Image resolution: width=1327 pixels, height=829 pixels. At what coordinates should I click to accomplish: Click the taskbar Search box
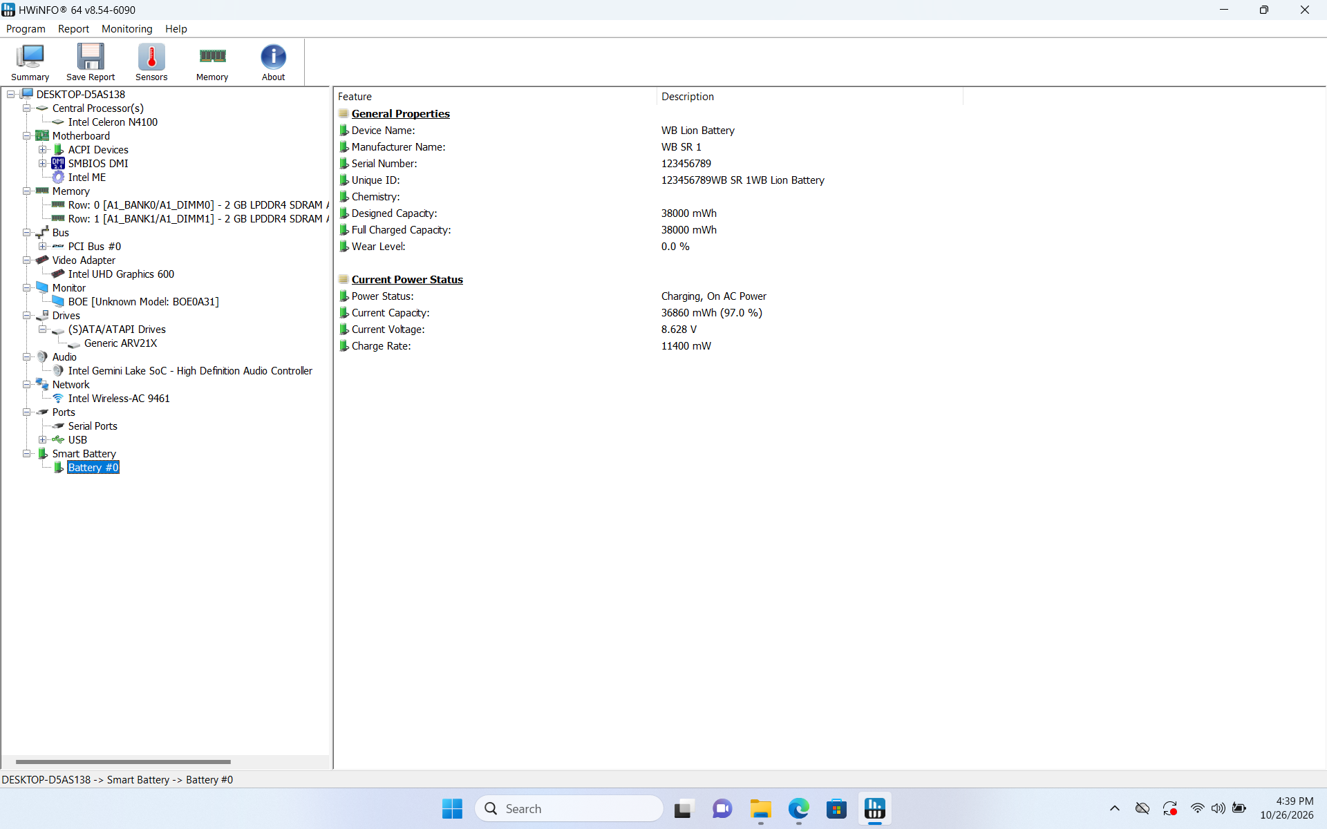(x=569, y=809)
